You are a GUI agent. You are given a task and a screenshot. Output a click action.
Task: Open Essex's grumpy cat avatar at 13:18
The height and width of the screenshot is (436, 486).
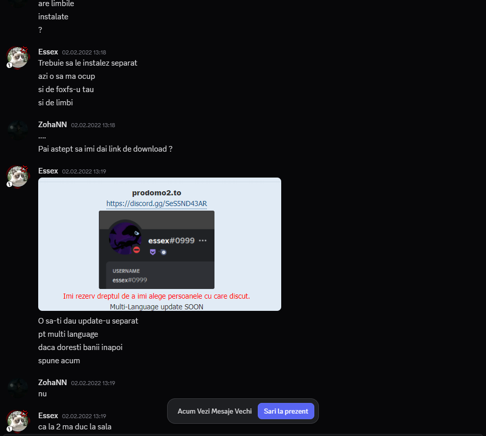tap(18, 57)
